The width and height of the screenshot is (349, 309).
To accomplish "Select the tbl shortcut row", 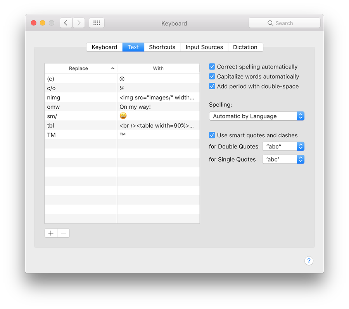I will (x=122, y=125).
